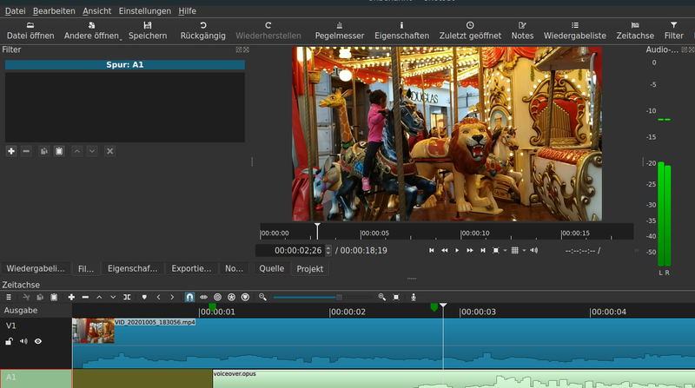Screen dimensions: 695x388
Task: Step the timecode with the spinner arrows
Action: pos(328,251)
